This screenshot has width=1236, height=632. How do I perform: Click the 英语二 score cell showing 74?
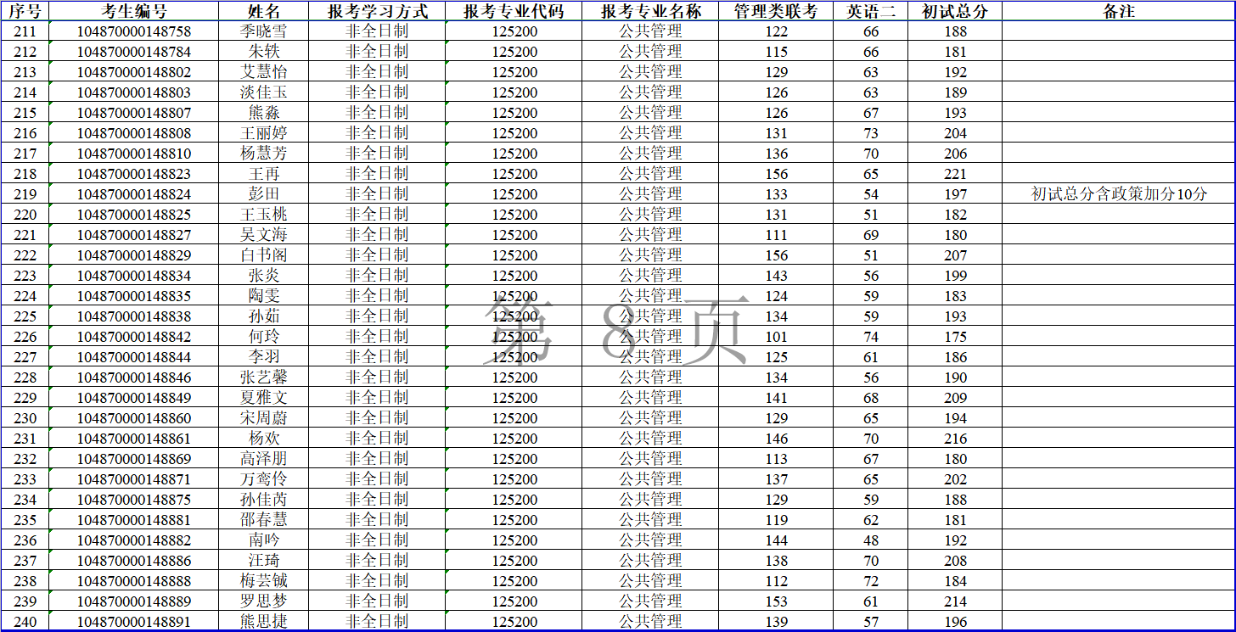(871, 337)
